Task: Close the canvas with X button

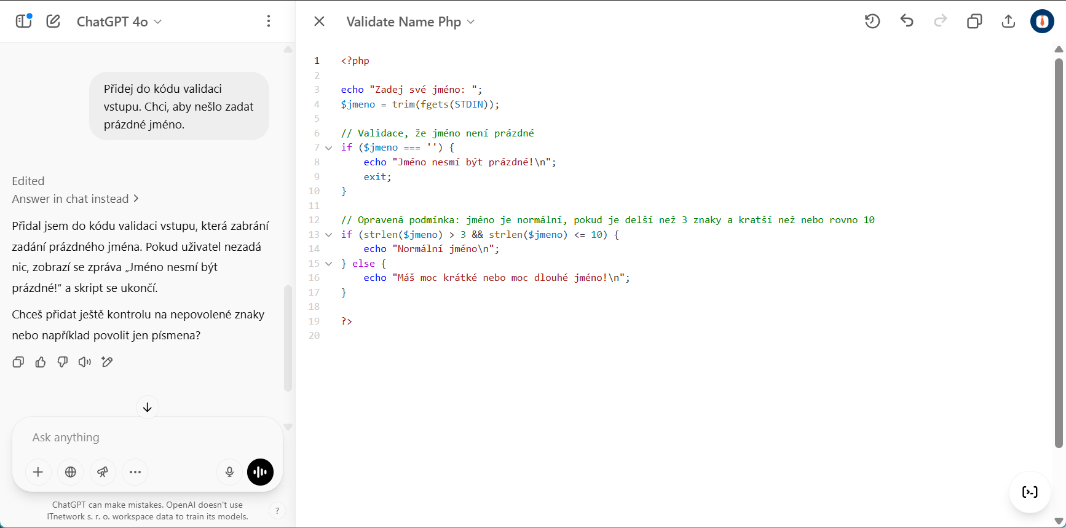Action: tap(319, 22)
